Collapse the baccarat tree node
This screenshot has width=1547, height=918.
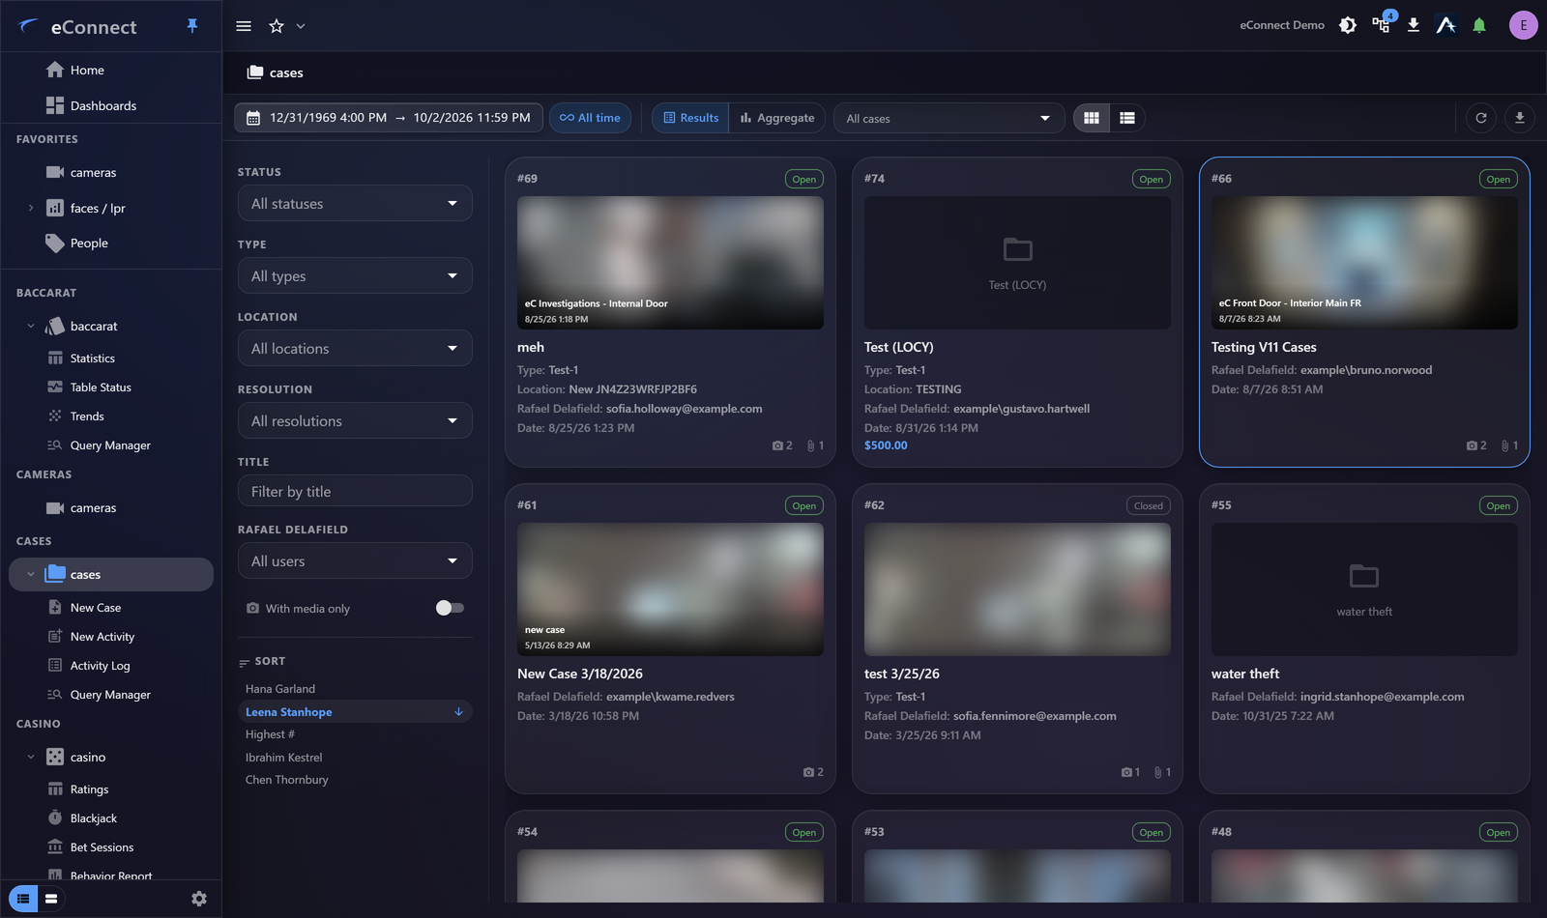[x=31, y=326]
